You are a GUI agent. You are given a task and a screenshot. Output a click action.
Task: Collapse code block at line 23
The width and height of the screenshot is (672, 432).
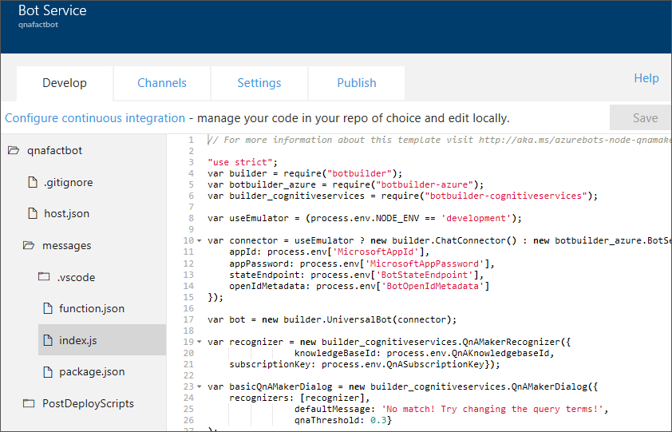click(x=200, y=386)
